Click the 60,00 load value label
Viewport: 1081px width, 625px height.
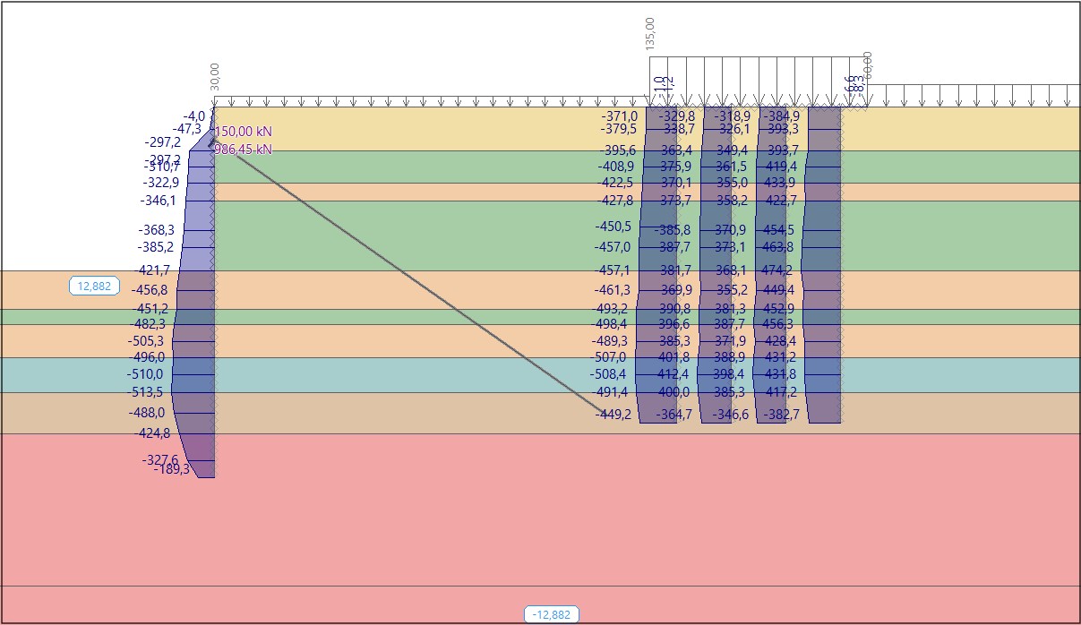coord(866,64)
